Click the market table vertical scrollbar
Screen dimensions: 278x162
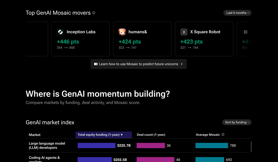251,147
